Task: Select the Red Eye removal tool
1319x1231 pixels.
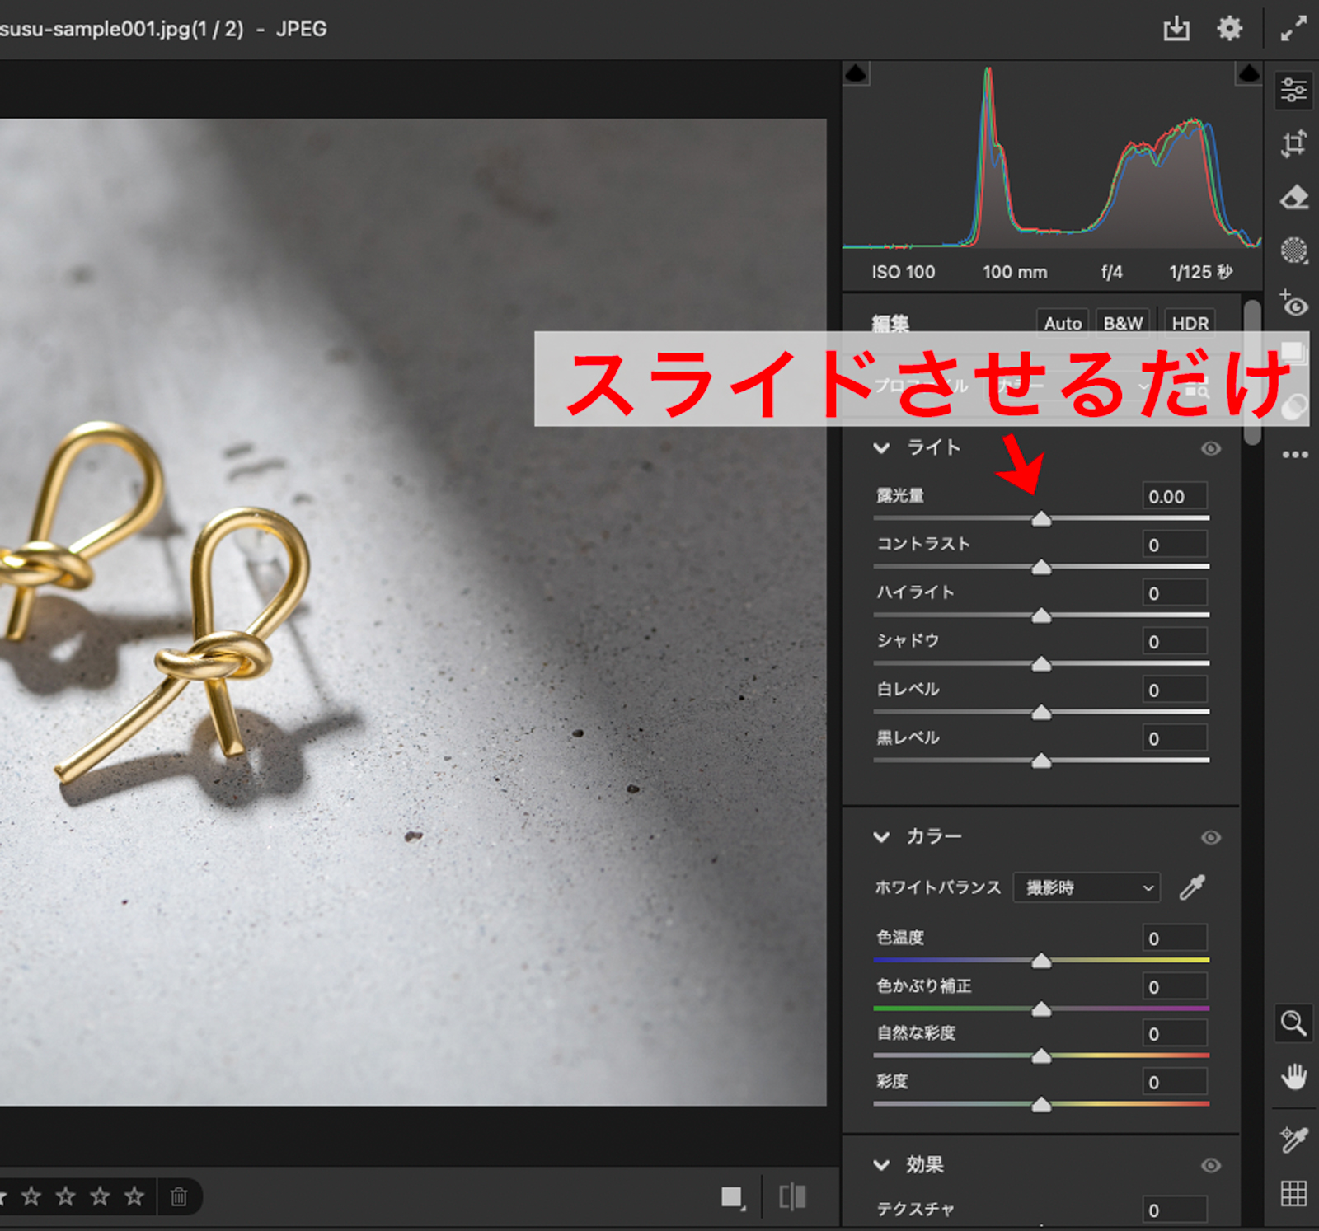Action: coord(1293,304)
